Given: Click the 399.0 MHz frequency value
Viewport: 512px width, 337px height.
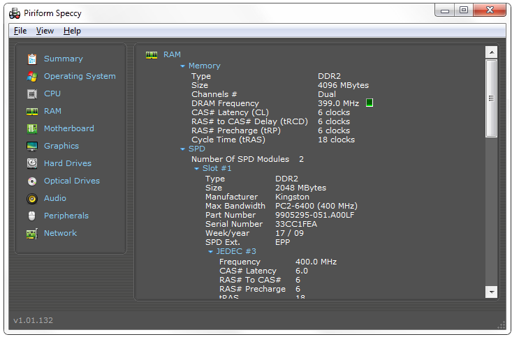Looking at the screenshot, I should tap(338, 103).
